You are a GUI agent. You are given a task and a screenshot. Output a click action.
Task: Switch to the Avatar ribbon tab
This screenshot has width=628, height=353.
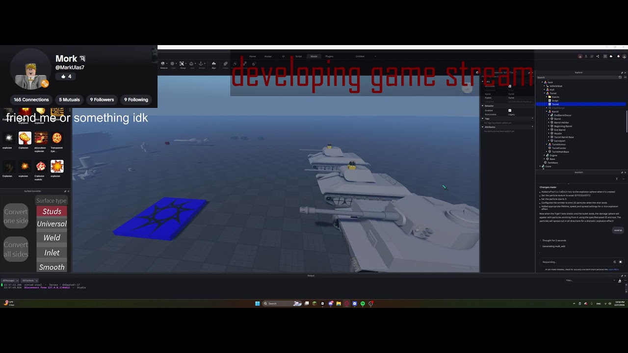point(268,56)
